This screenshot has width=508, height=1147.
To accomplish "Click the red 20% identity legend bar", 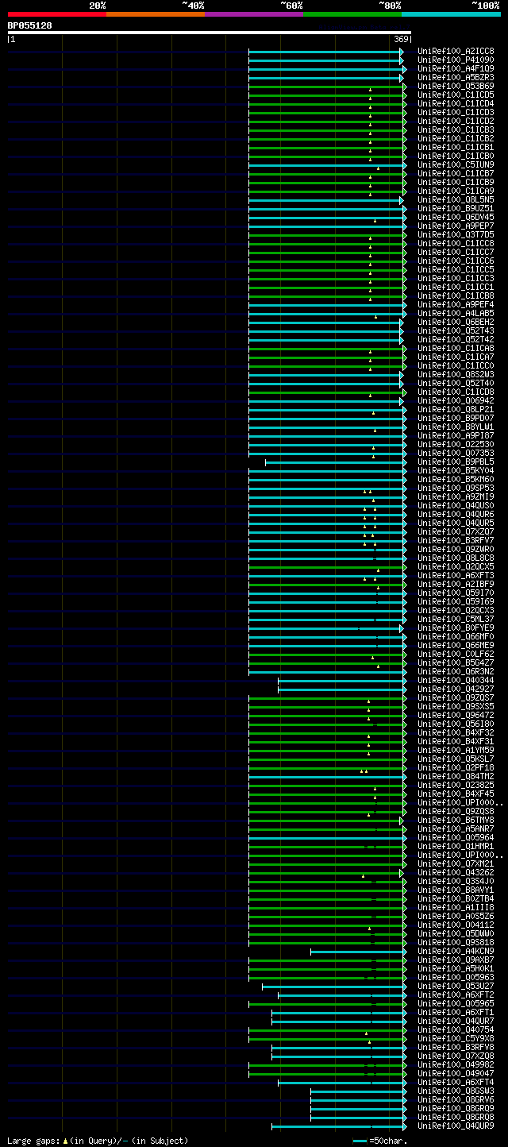I will pos(57,14).
